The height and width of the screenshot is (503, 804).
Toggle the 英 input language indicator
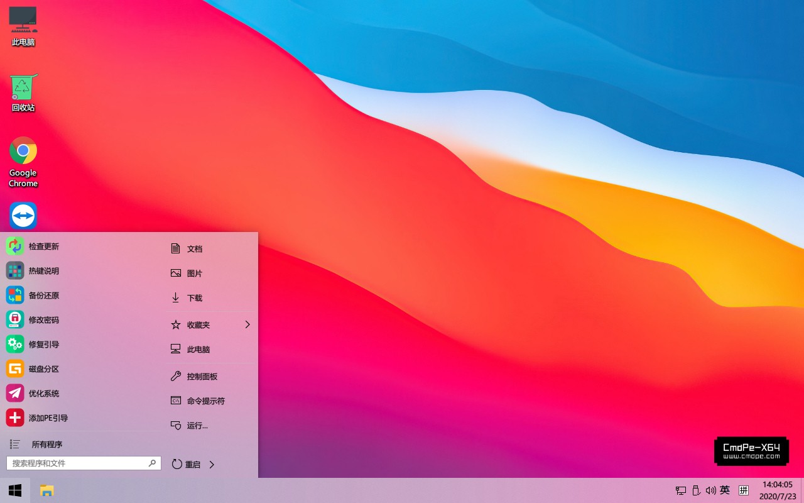click(x=725, y=490)
